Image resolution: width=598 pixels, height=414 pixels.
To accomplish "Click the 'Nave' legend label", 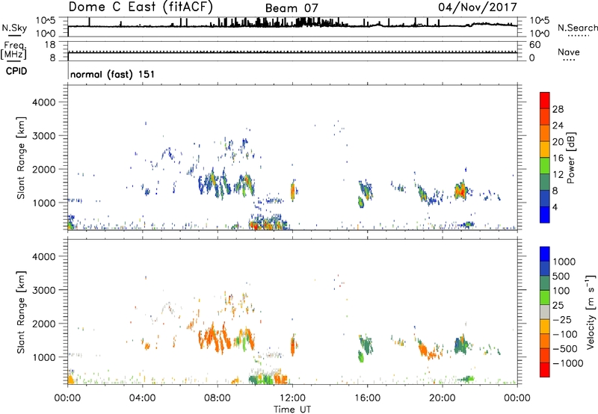I will (569, 52).
